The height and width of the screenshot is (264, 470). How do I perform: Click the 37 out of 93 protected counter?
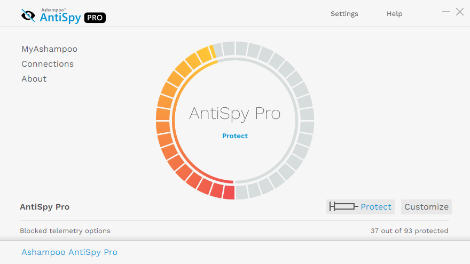pos(409,231)
